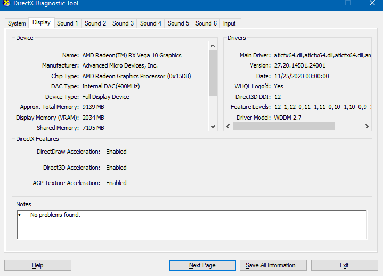Click Save All Information button

coord(273,265)
